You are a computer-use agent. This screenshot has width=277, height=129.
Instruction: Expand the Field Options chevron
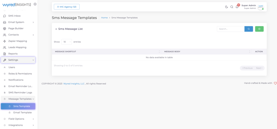click(33, 119)
